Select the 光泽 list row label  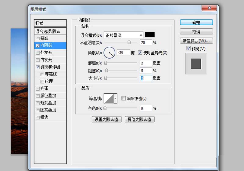44,89
